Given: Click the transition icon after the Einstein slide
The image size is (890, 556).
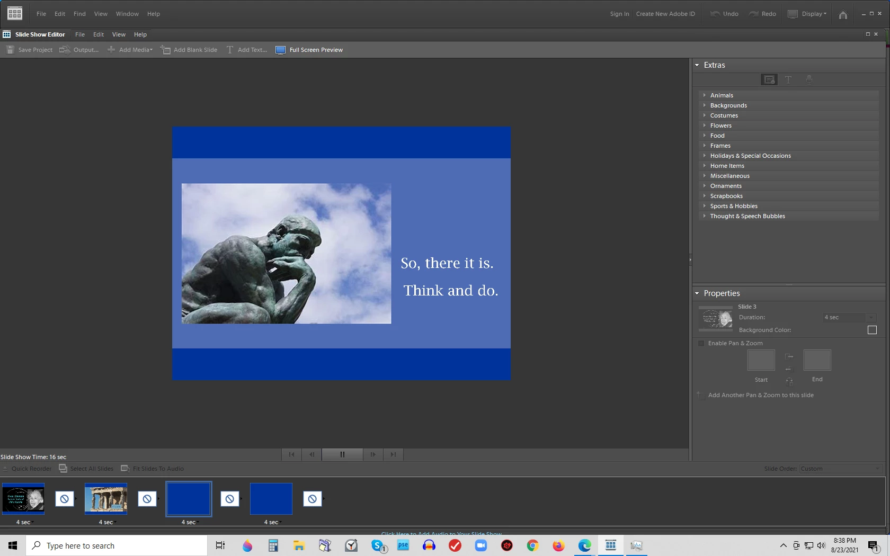Looking at the screenshot, I should click(x=65, y=499).
